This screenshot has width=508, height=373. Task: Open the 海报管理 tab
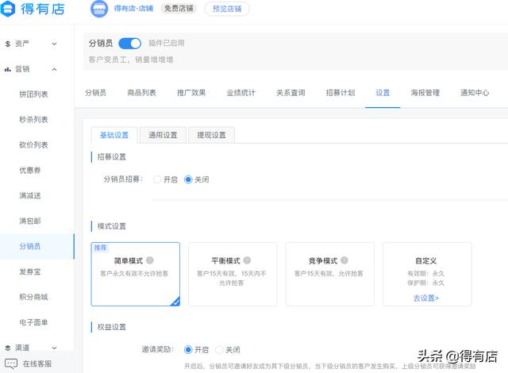(425, 93)
